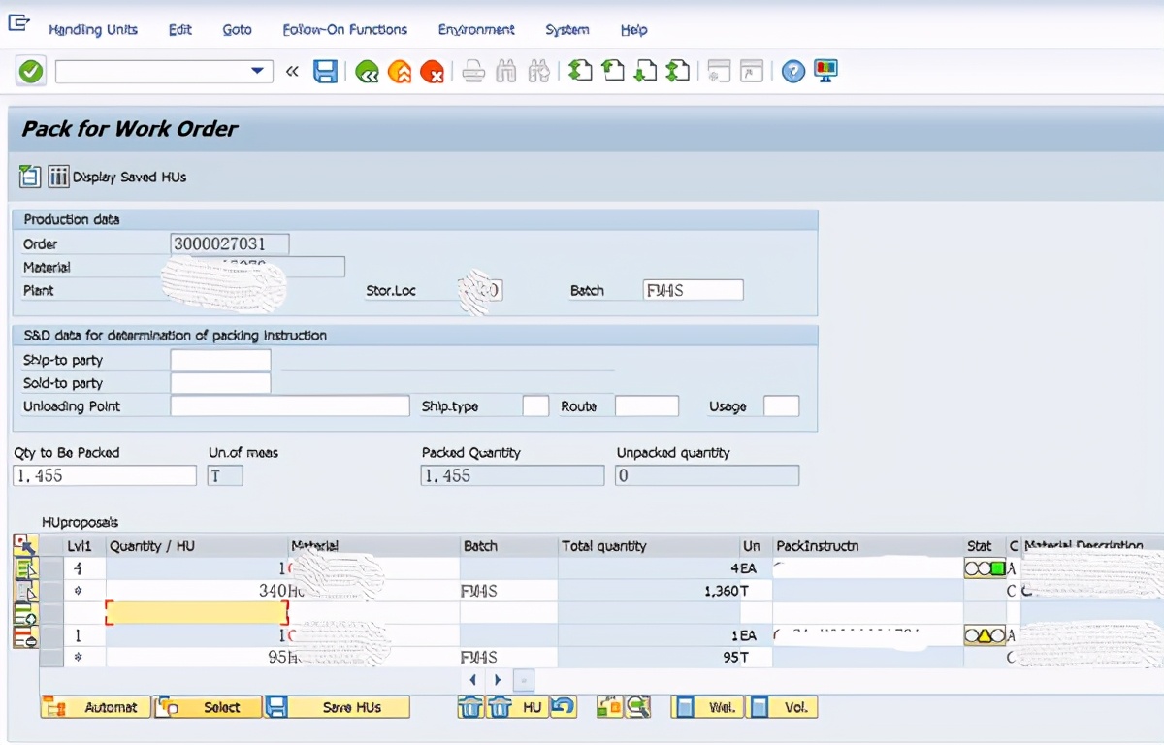Open the Environment menu

[476, 30]
